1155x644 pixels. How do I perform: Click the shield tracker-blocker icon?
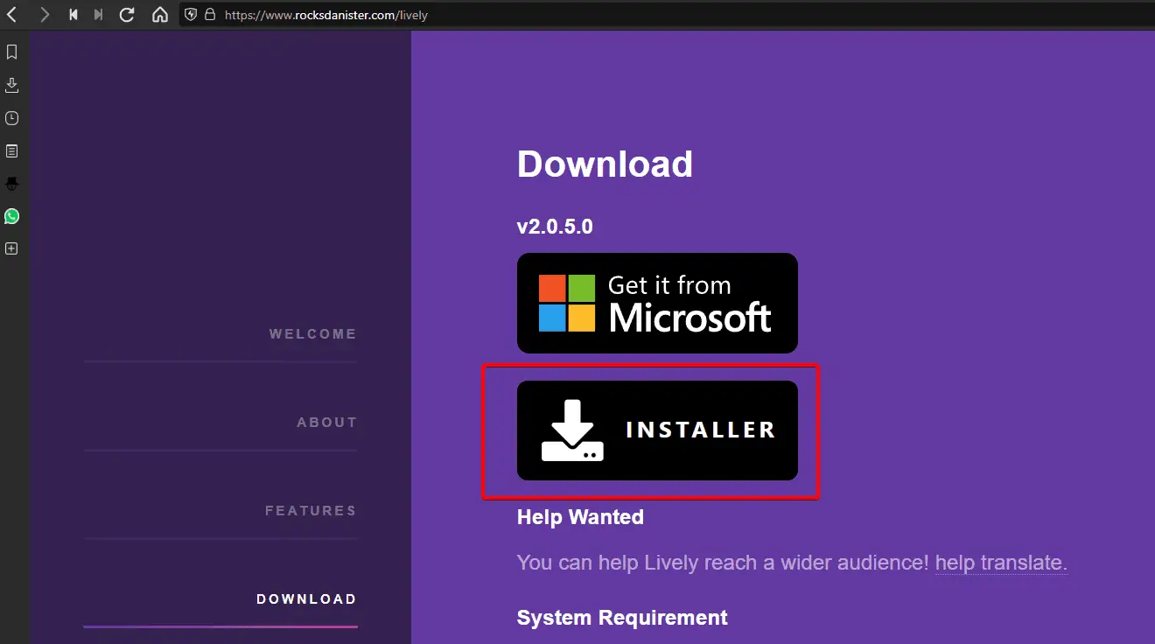pos(191,15)
